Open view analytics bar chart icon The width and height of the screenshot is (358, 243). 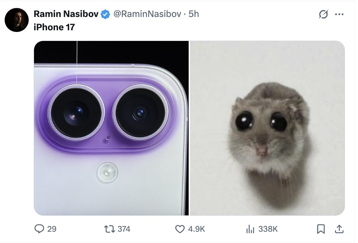250,229
